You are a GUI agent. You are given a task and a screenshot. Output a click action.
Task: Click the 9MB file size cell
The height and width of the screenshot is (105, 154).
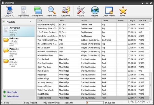(x=143, y=71)
